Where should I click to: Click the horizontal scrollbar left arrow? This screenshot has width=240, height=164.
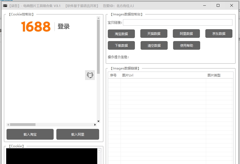pos(8,125)
